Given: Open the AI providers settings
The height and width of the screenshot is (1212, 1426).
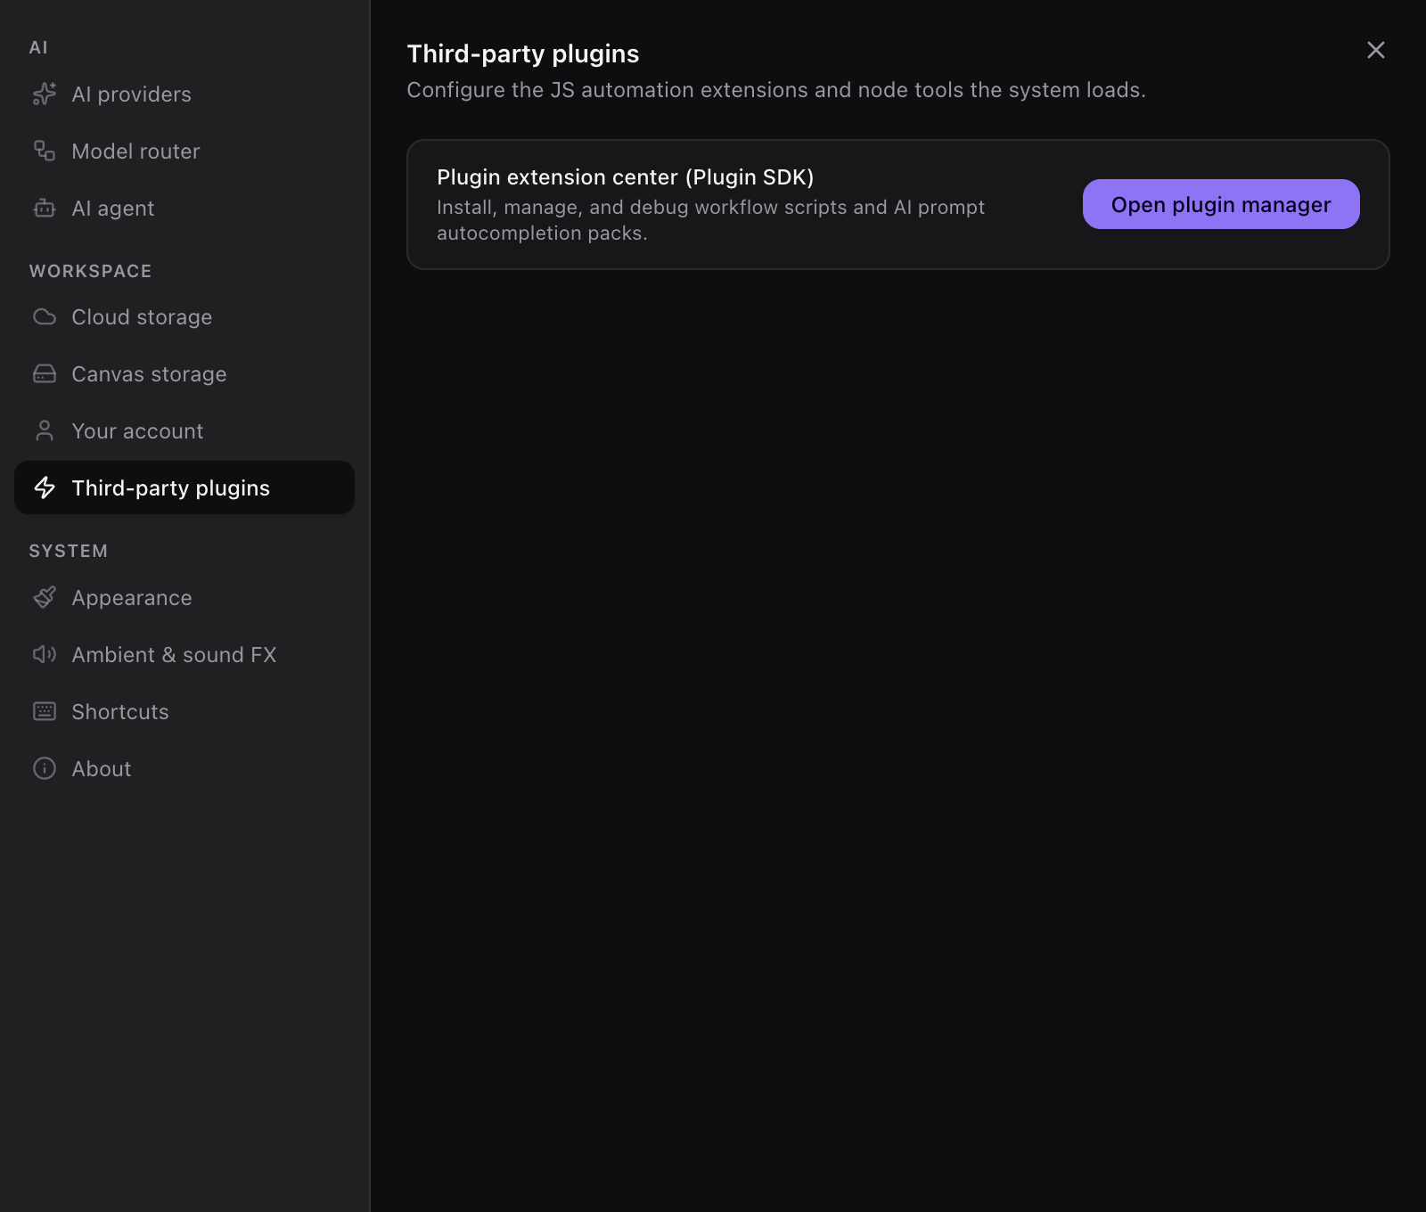Looking at the screenshot, I should click(184, 94).
